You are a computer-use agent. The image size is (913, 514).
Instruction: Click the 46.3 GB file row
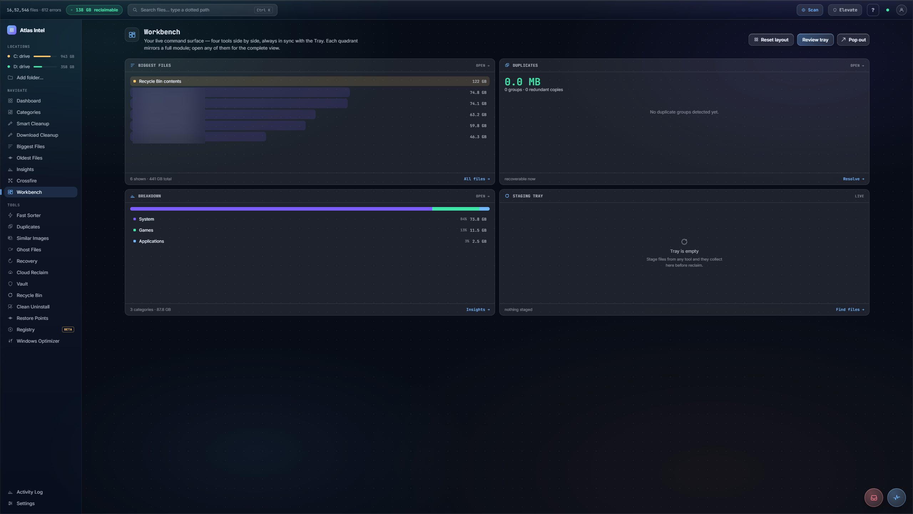click(x=310, y=137)
